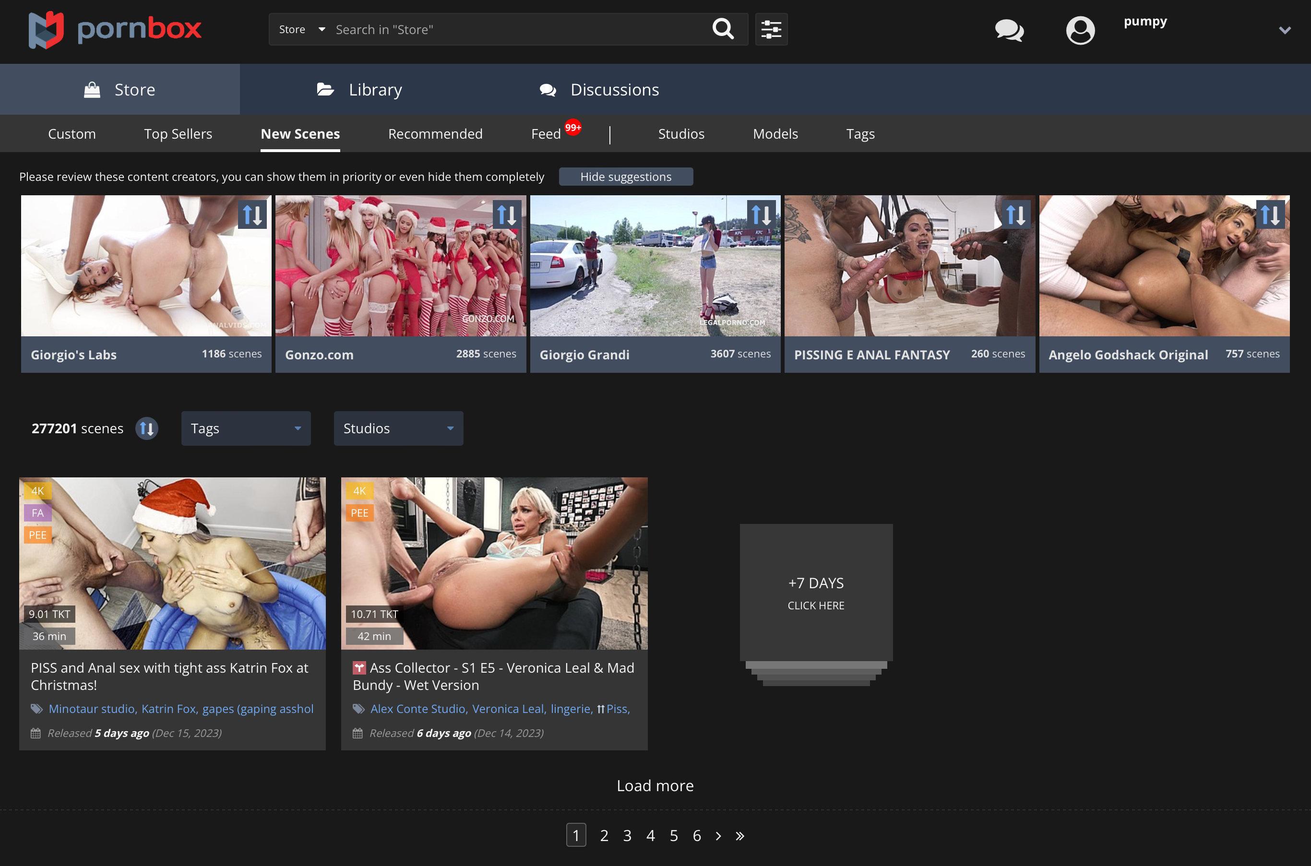The image size is (1311, 866).
Task: Toggle priority arrows on Giorgio Grandi card
Action: [x=762, y=214]
